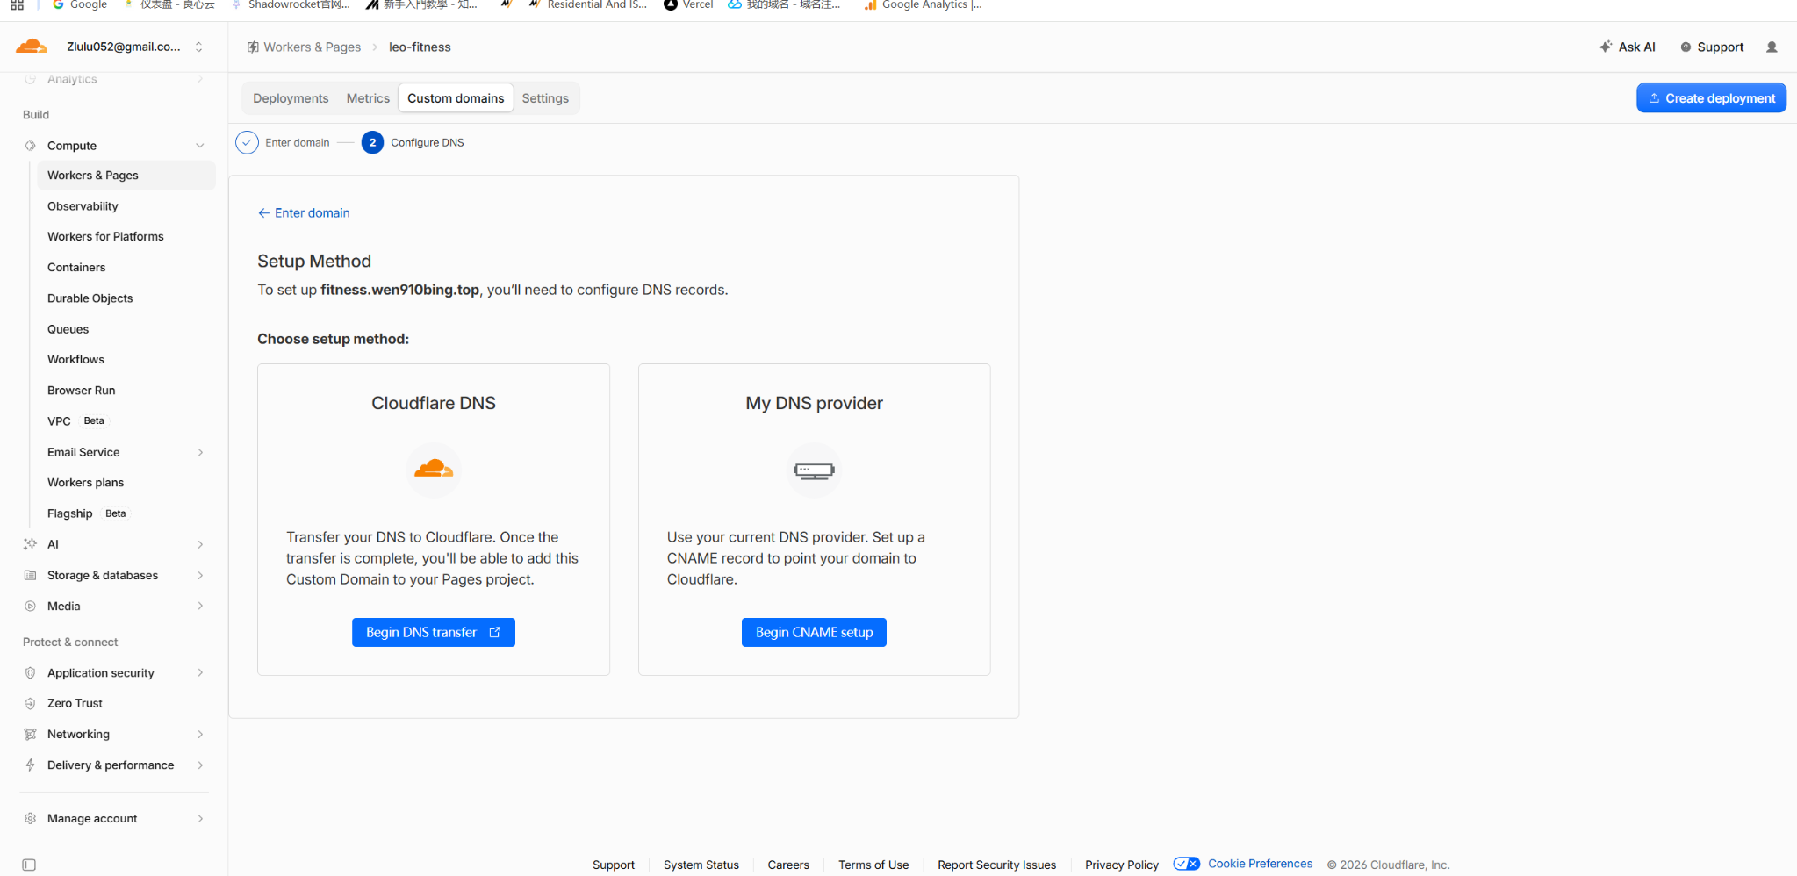
Task: Open the Support link in the footer
Action: [614, 865]
